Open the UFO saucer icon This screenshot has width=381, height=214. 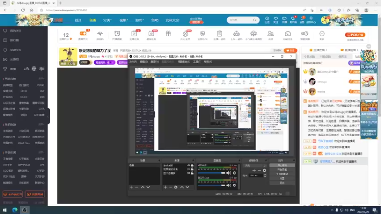pyautogui.click(x=253, y=33)
